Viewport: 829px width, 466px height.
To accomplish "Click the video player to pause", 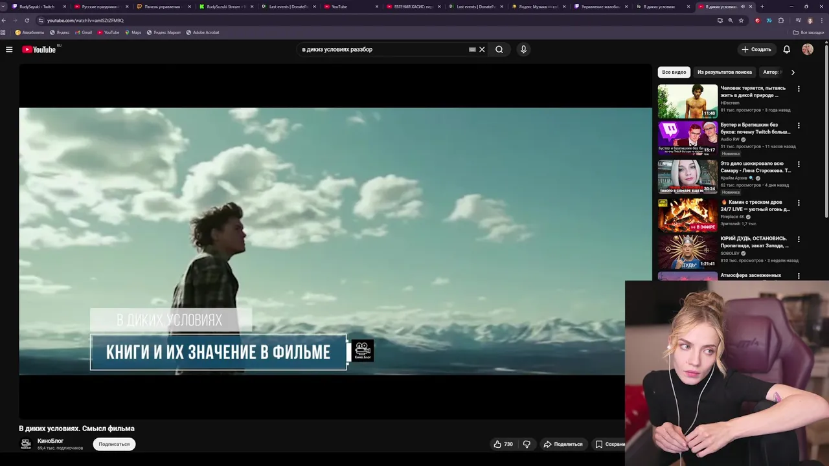I will click(335, 241).
